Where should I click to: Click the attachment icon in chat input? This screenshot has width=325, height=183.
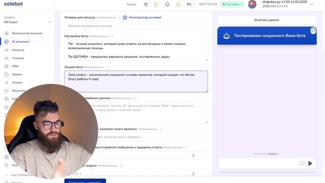point(302,164)
